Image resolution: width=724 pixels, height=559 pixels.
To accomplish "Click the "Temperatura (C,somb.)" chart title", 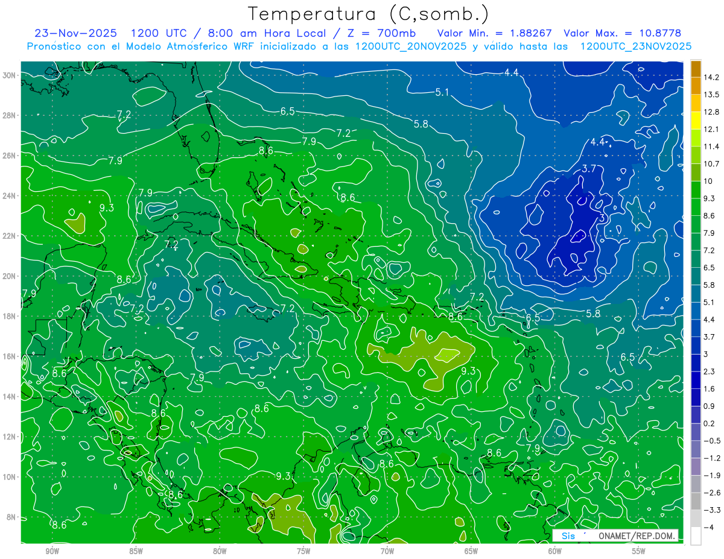I will pos(368,14).
